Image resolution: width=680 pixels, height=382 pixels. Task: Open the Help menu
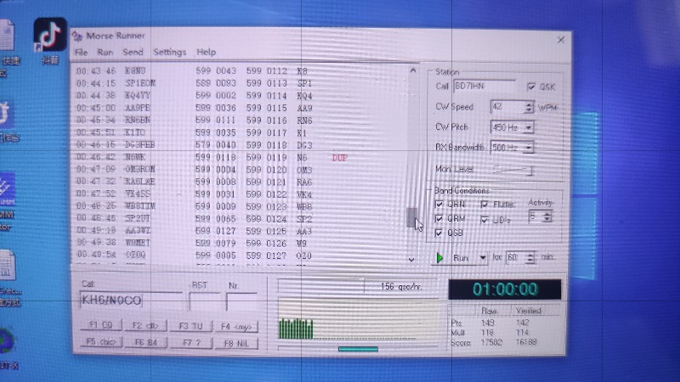(206, 53)
